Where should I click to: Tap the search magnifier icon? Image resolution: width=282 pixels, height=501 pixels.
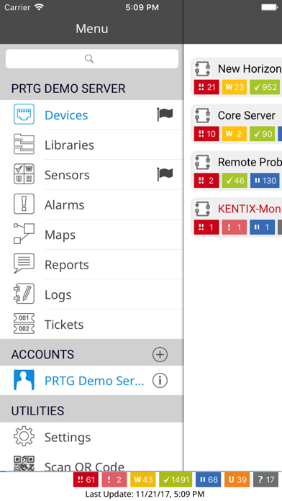tap(89, 58)
